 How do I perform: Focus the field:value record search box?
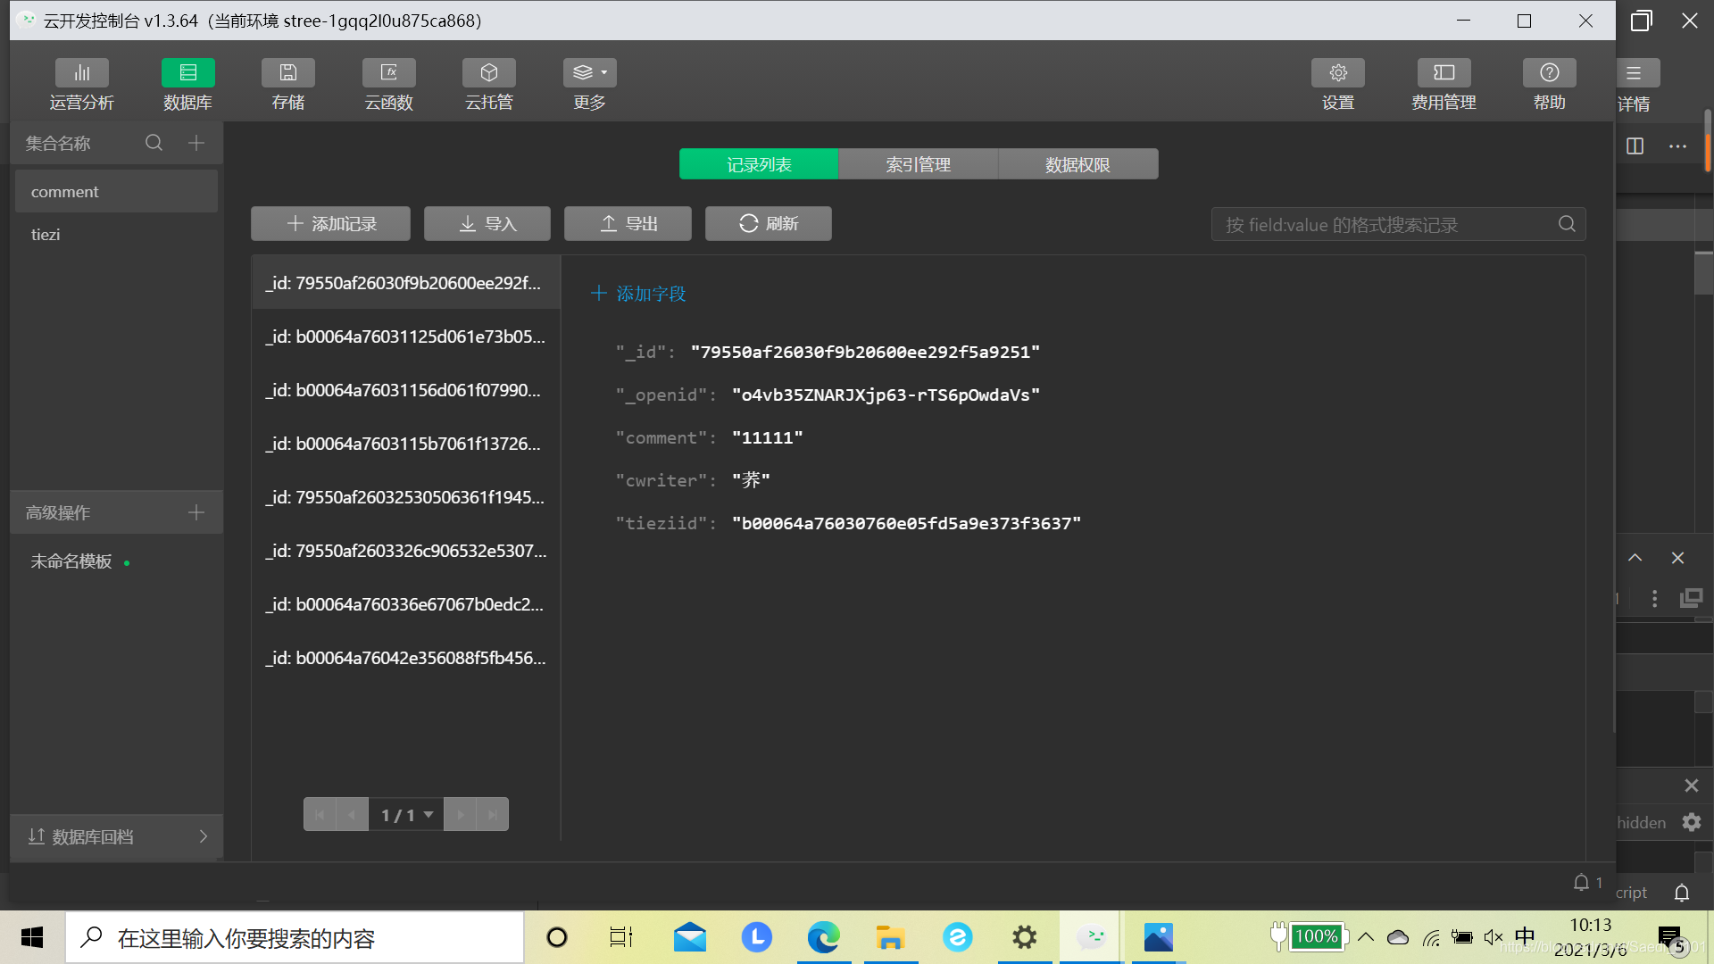pyautogui.click(x=1384, y=225)
